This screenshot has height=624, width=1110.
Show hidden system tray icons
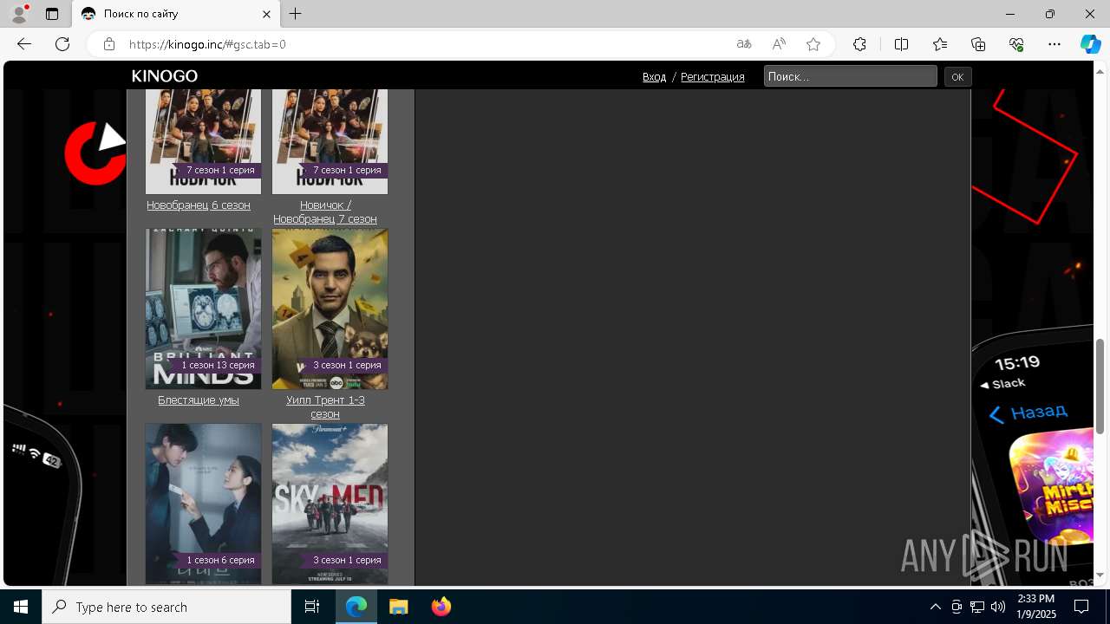tap(935, 607)
